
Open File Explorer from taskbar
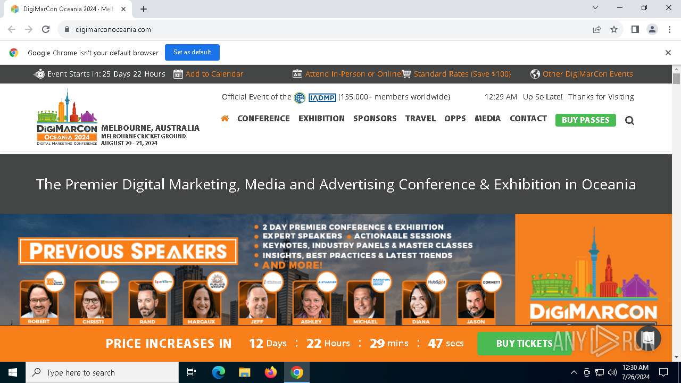(x=244, y=372)
